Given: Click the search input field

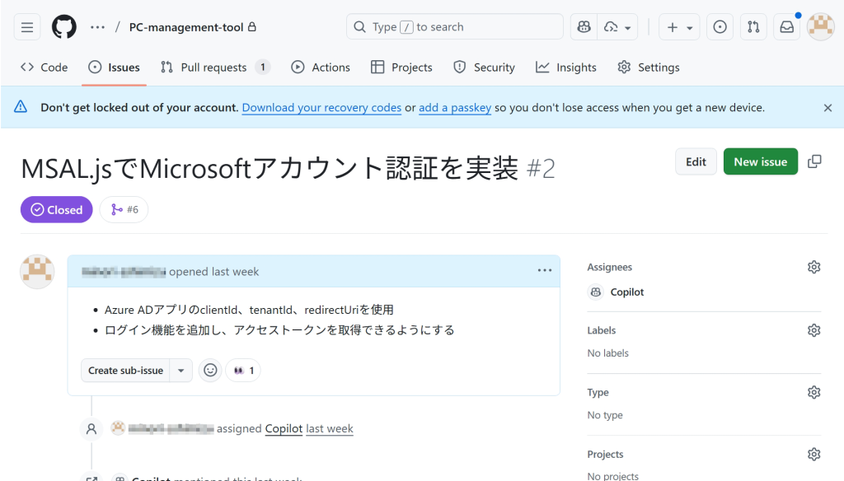Looking at the screenshot, I should [454, 27].
